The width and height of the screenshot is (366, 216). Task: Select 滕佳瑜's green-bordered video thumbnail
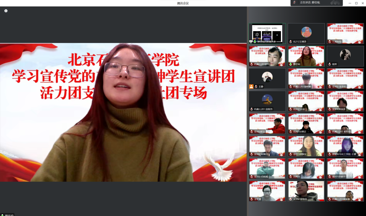[x=306, y=56]
